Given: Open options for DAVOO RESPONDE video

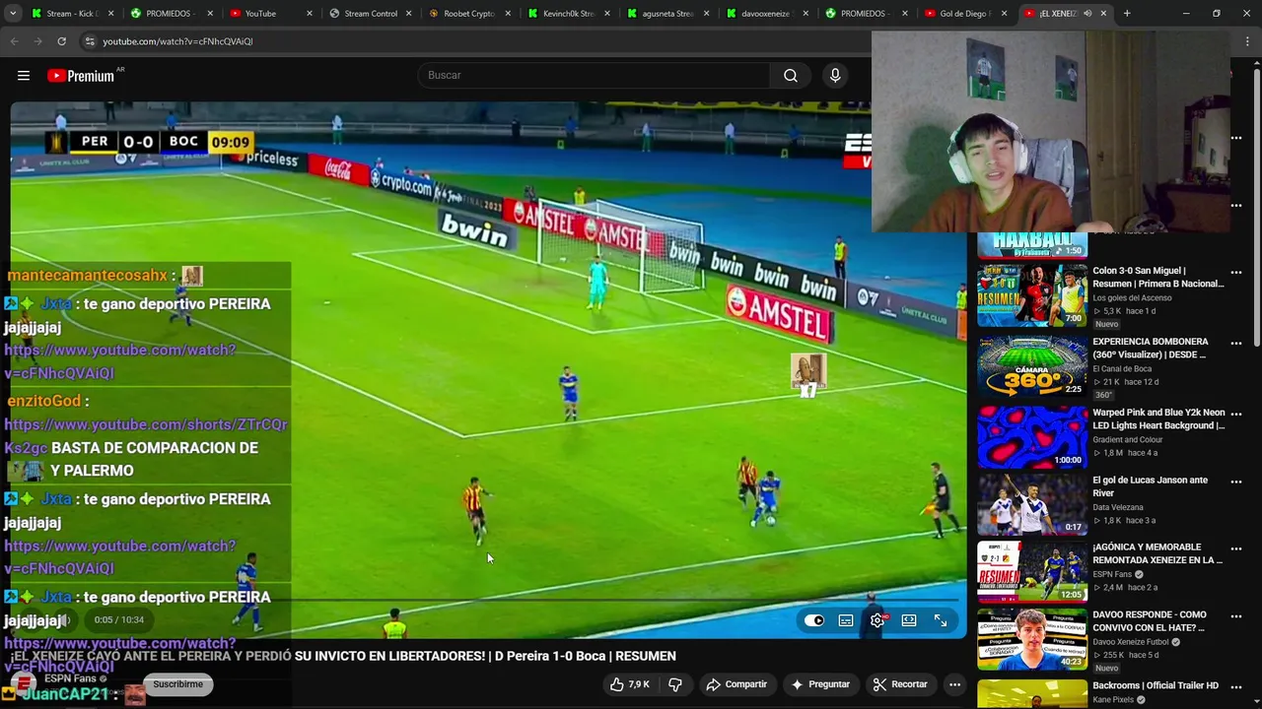Looking at the screenshot, I should click(1236, 616).
